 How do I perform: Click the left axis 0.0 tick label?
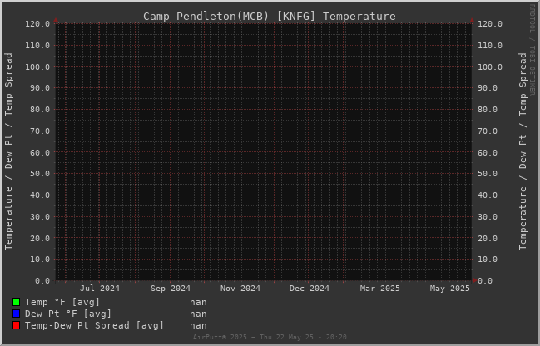coord(42,281)
